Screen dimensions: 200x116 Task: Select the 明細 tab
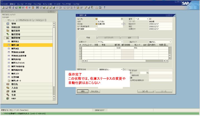(88, 37)
